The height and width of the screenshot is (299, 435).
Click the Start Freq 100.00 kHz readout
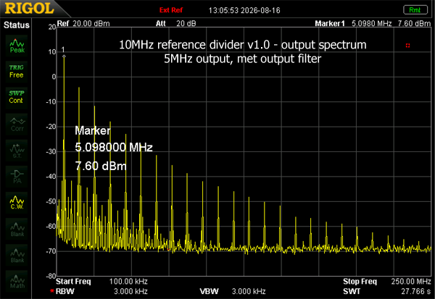pos(101,282)
